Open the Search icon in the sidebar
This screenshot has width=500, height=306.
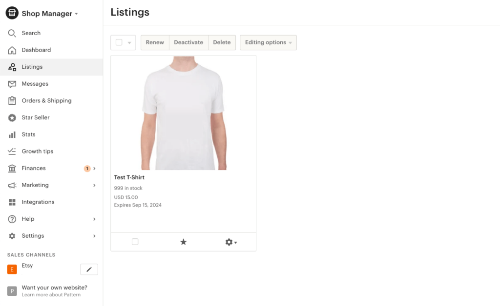pyautogui.click(x=12, y=33)
